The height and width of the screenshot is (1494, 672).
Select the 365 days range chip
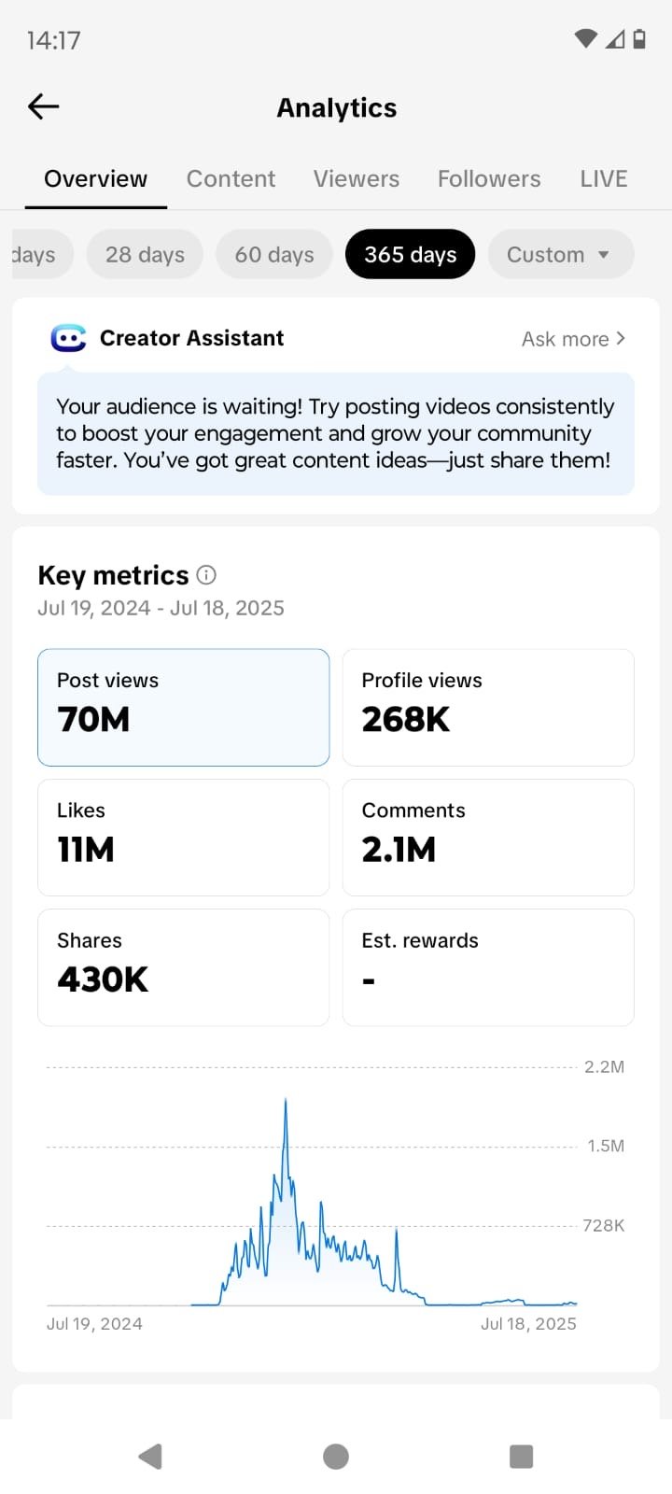click(x=411, y=254)
